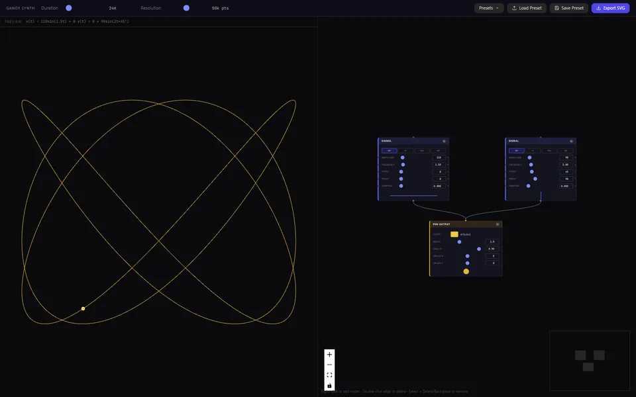Click the phase value field showing 45

tap(566, 172)
